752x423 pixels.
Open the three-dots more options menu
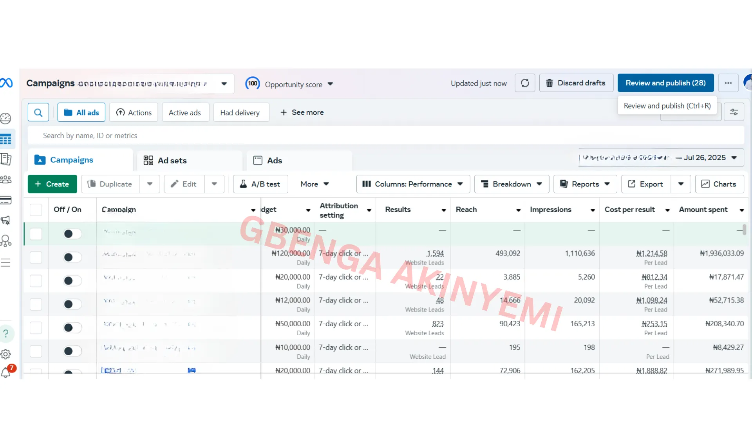728,83
